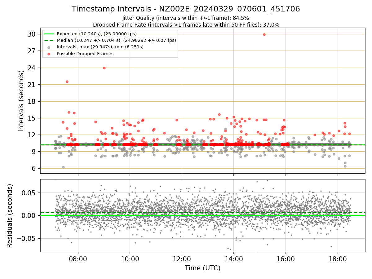Viewport: 372px width, 279px height.
Task: Click the red outlier point at 24 seconds
Action: [104, 68]
